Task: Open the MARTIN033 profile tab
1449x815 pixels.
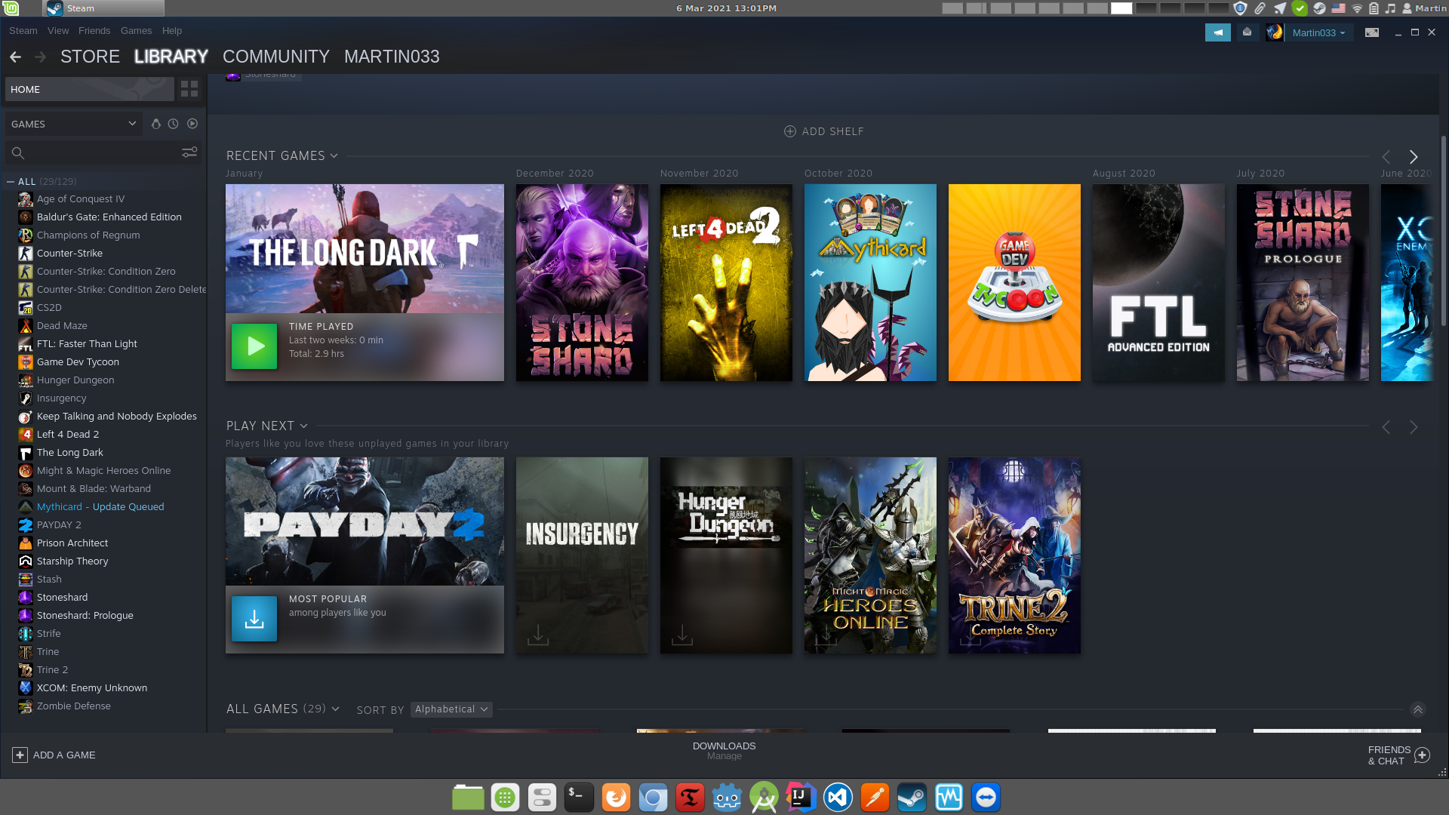Action: (x=392, y=57)
